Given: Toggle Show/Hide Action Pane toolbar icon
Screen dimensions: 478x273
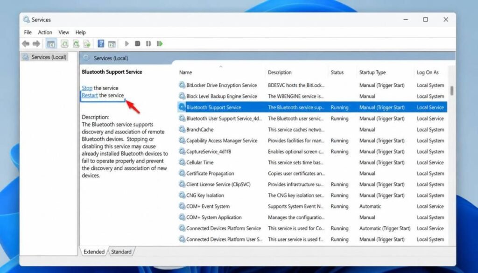Looking at the screenshot, I should click(x=112, y=44).
